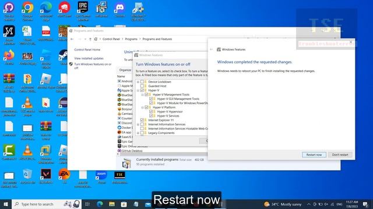Click the volume icon in system tray
373x209 pixels.
pos(326,204)
